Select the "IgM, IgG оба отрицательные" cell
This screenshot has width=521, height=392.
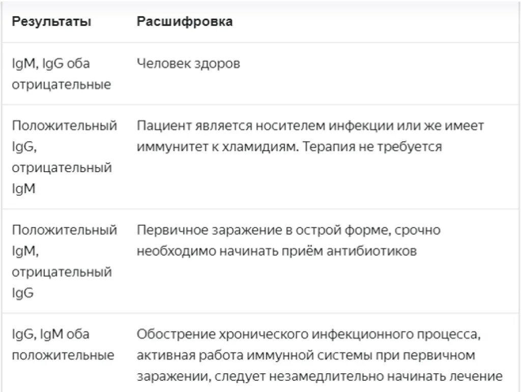point(61,74)
